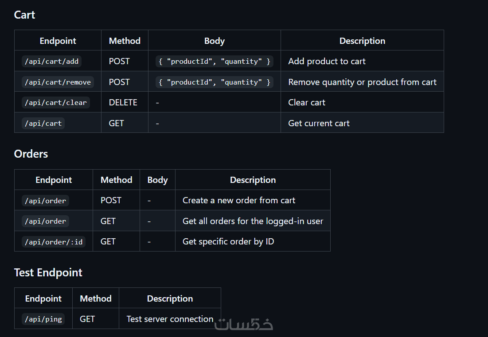The image size is (488, 337).
Task: Click 'Test server connection' description
Action: click(x=170, y=319)
